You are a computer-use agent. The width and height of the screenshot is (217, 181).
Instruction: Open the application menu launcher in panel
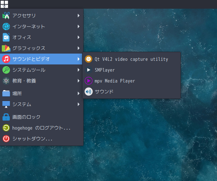(4, 4)
